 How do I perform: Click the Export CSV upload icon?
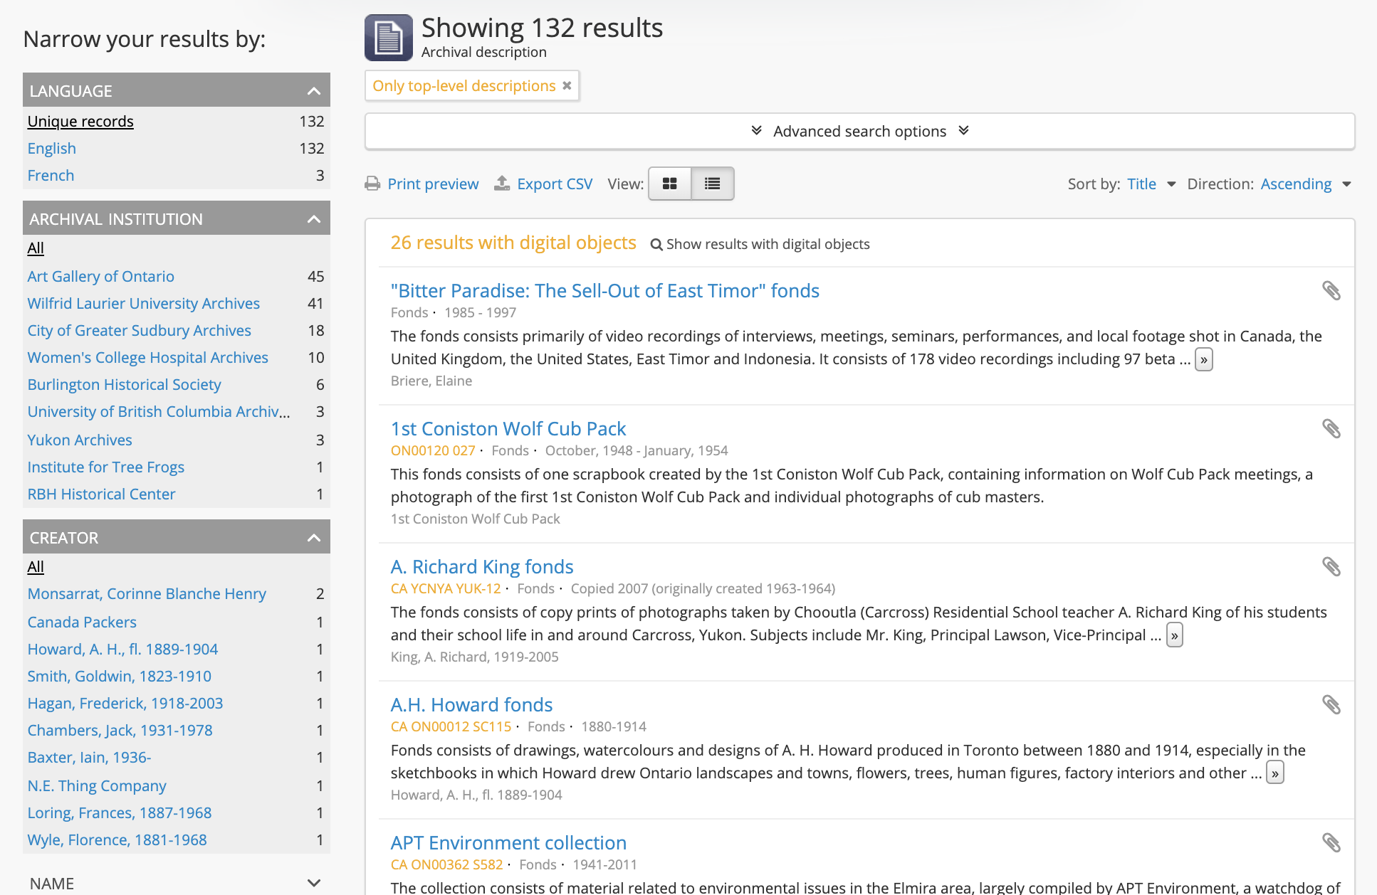pyautogui.click(x=502, y=184)
